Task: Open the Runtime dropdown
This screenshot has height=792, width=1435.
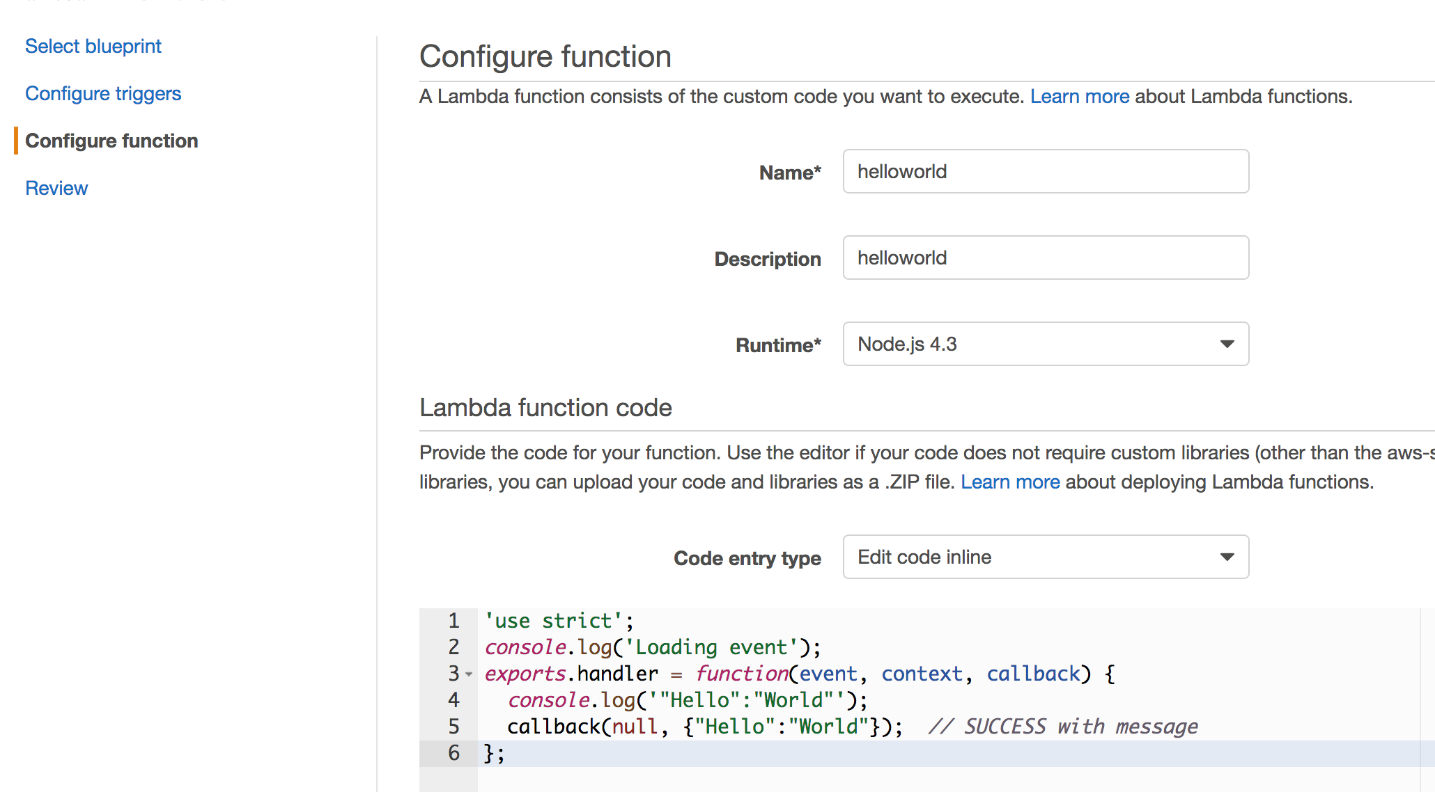Action: (1031, 344)
